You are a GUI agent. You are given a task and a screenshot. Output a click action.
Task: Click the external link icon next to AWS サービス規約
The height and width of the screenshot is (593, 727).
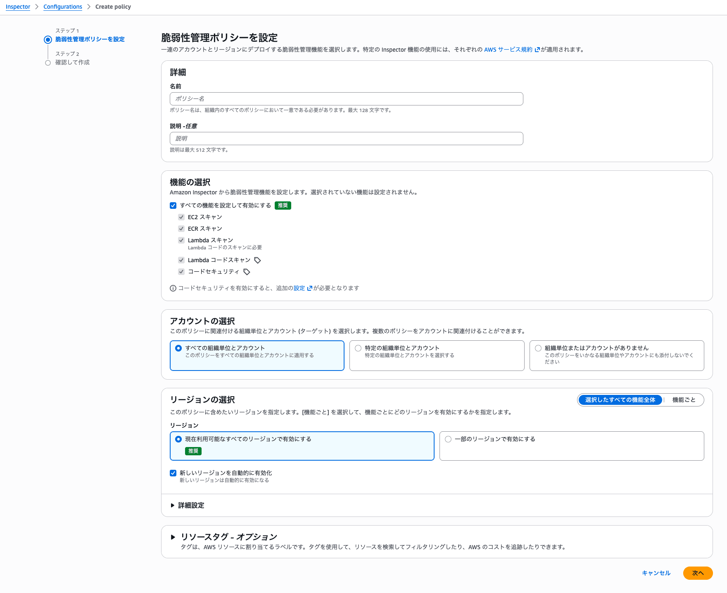[537, 50]
